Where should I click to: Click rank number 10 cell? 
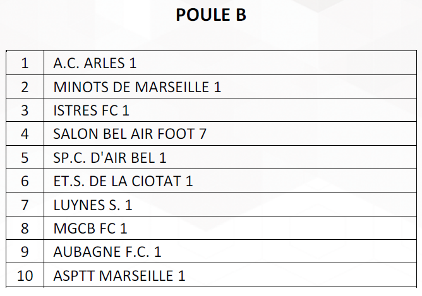pyautogui.click(x=25, y=275)
